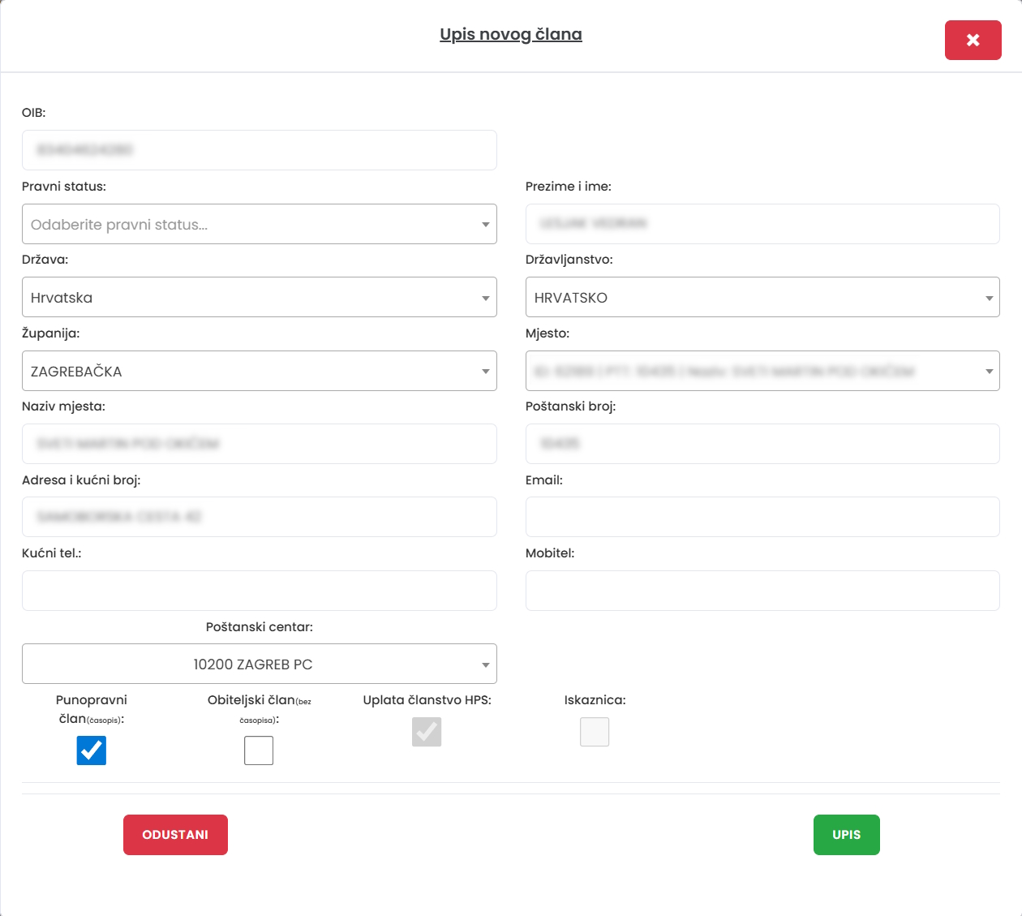Screen dimensions: 1022x916
Task: Click the Prezime i ime field
Action: point(762,224)
